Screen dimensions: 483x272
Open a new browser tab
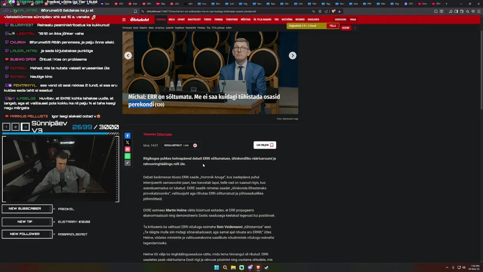click(x=446, y=4)
